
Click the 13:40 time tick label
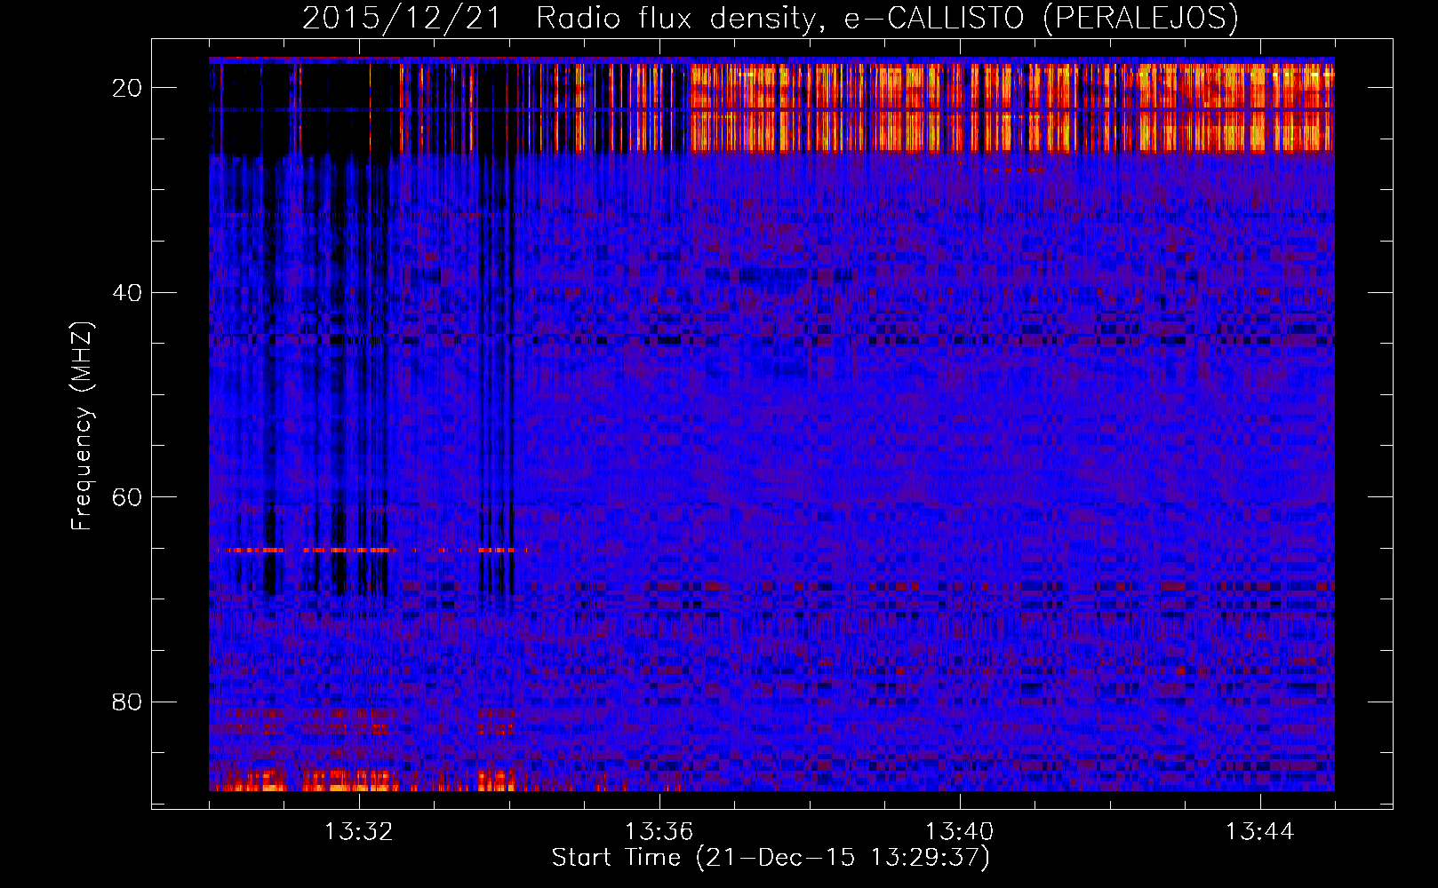tap(960, 832)
